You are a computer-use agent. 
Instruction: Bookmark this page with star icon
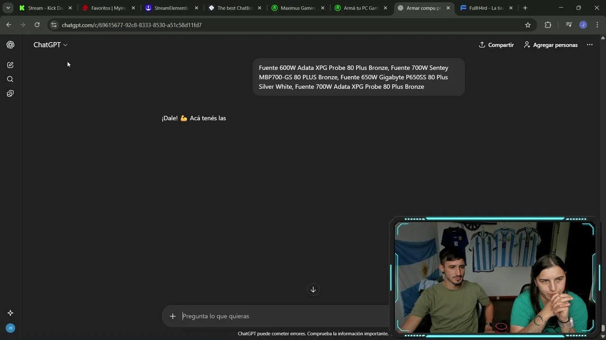[x=528, y=25]
